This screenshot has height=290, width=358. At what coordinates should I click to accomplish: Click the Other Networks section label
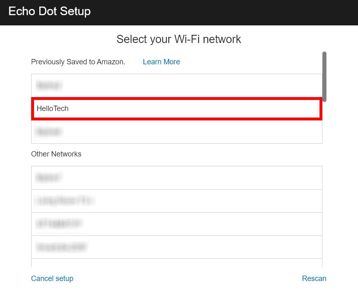click(56, 154)
